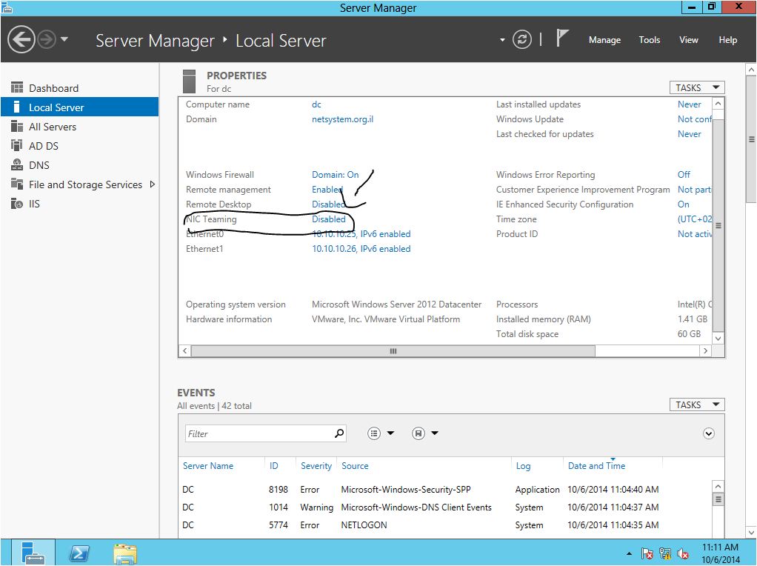Refresh Server Manager with the refresh icon

click(522, 39)
